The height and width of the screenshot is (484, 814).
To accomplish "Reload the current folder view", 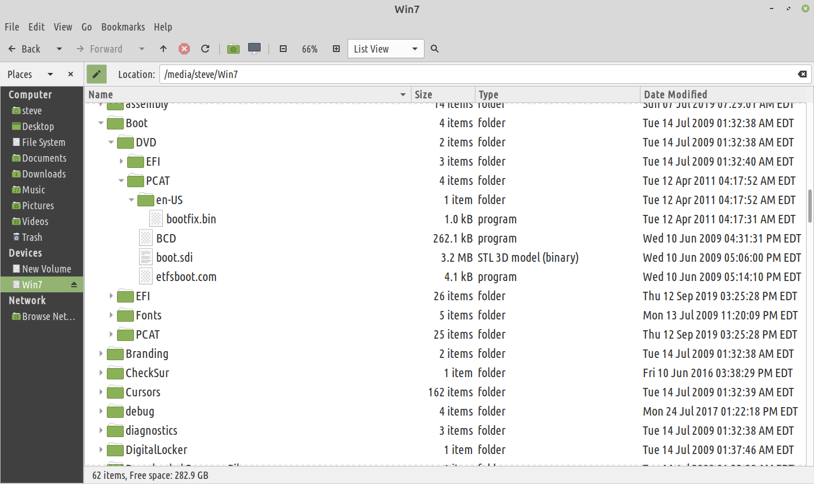I will (205, 49).
